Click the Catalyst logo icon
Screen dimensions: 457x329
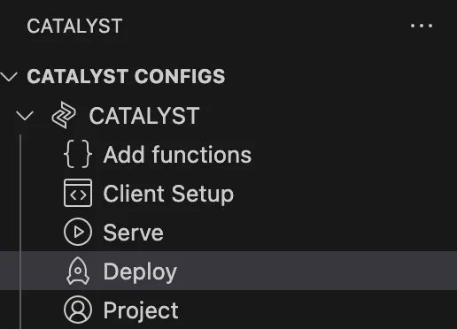(x=64, y=115)
